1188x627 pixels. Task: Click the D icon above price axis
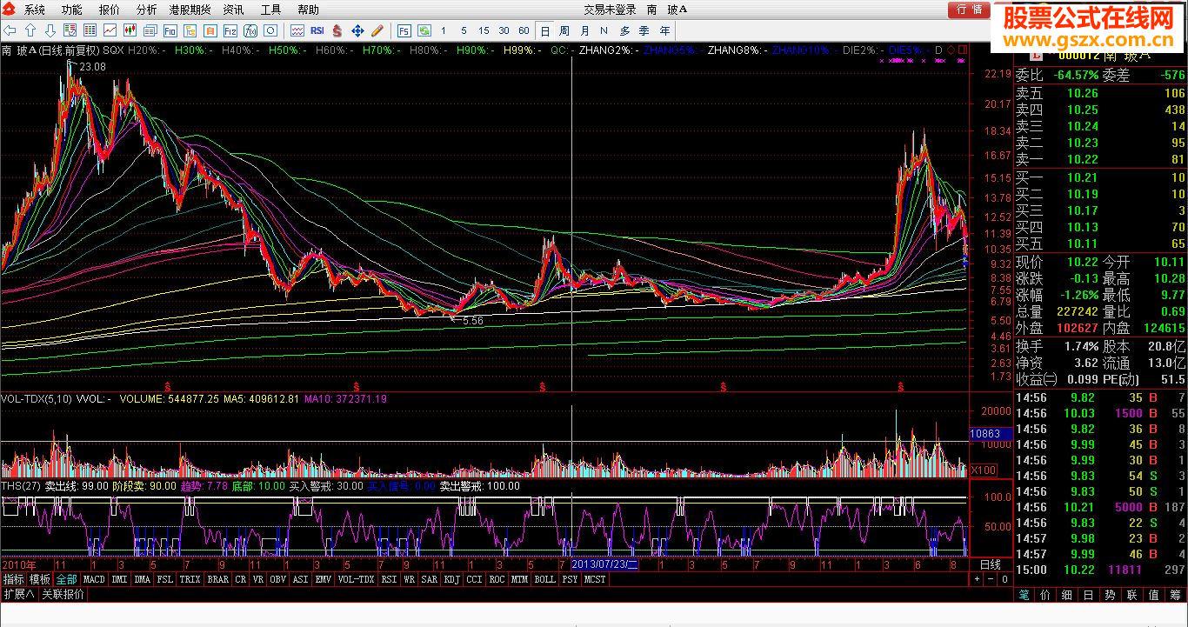tap(938, 50)
